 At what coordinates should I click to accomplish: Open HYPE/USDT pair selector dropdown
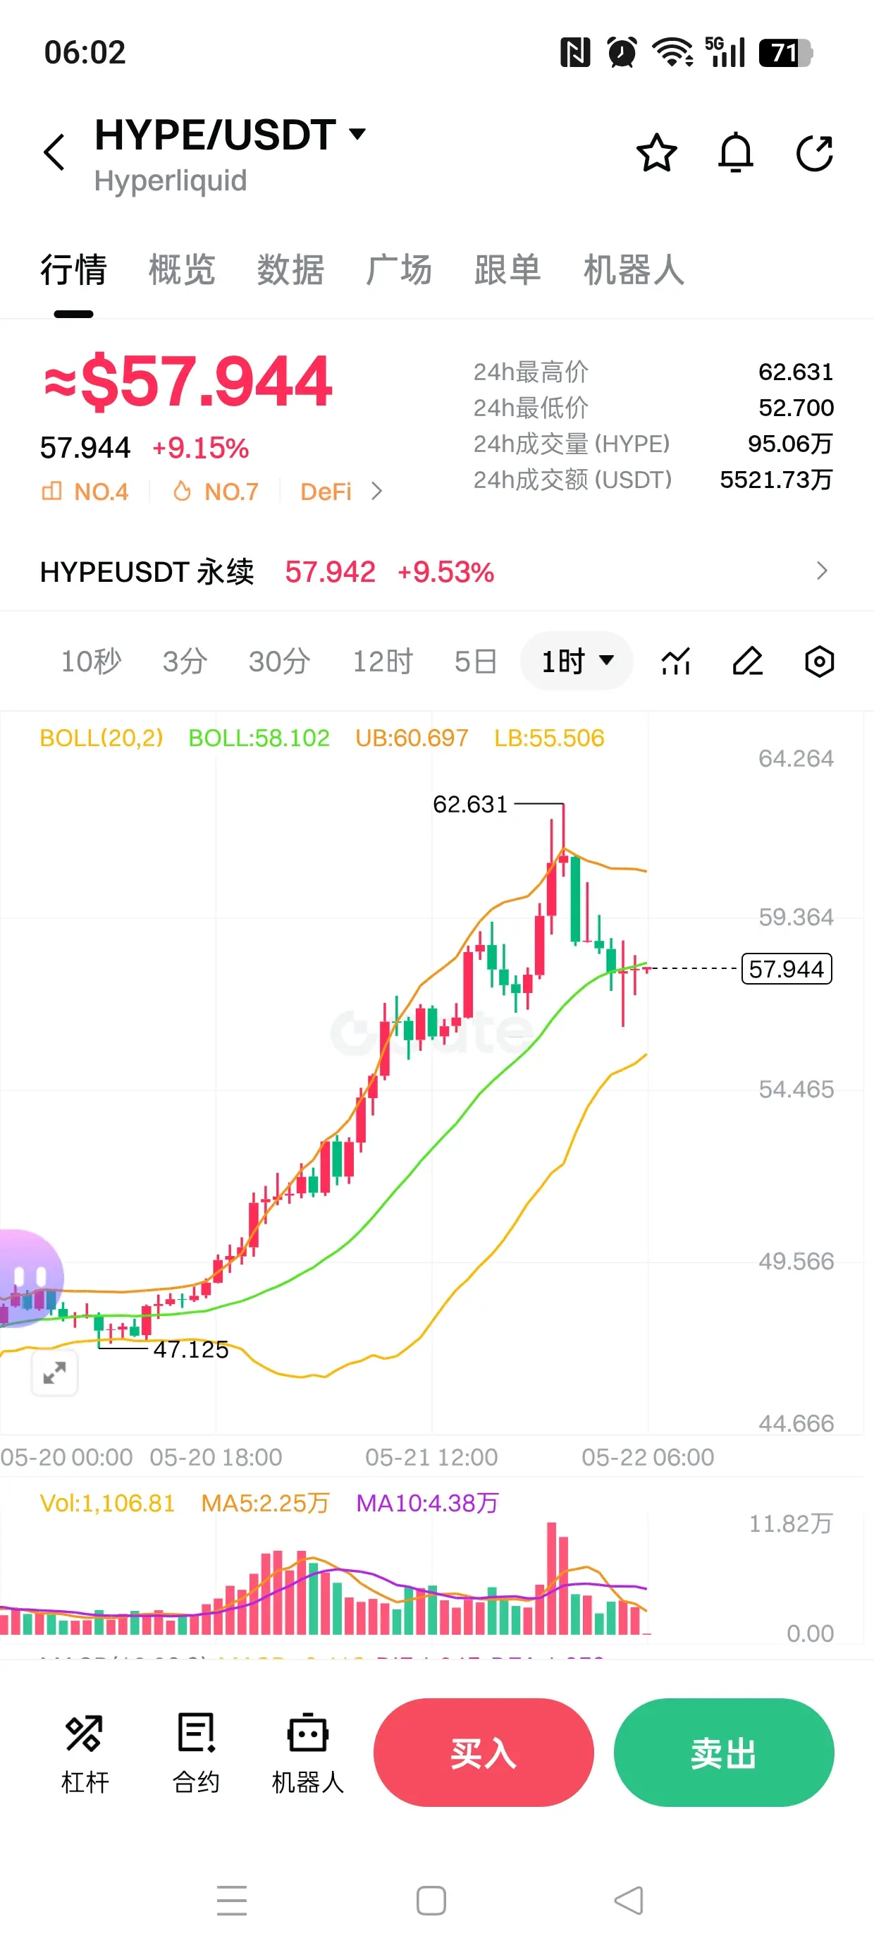coord(230,135)
